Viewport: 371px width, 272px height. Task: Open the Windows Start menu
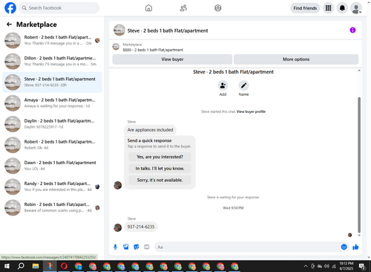pyautogui.click(x=7, y=266)
